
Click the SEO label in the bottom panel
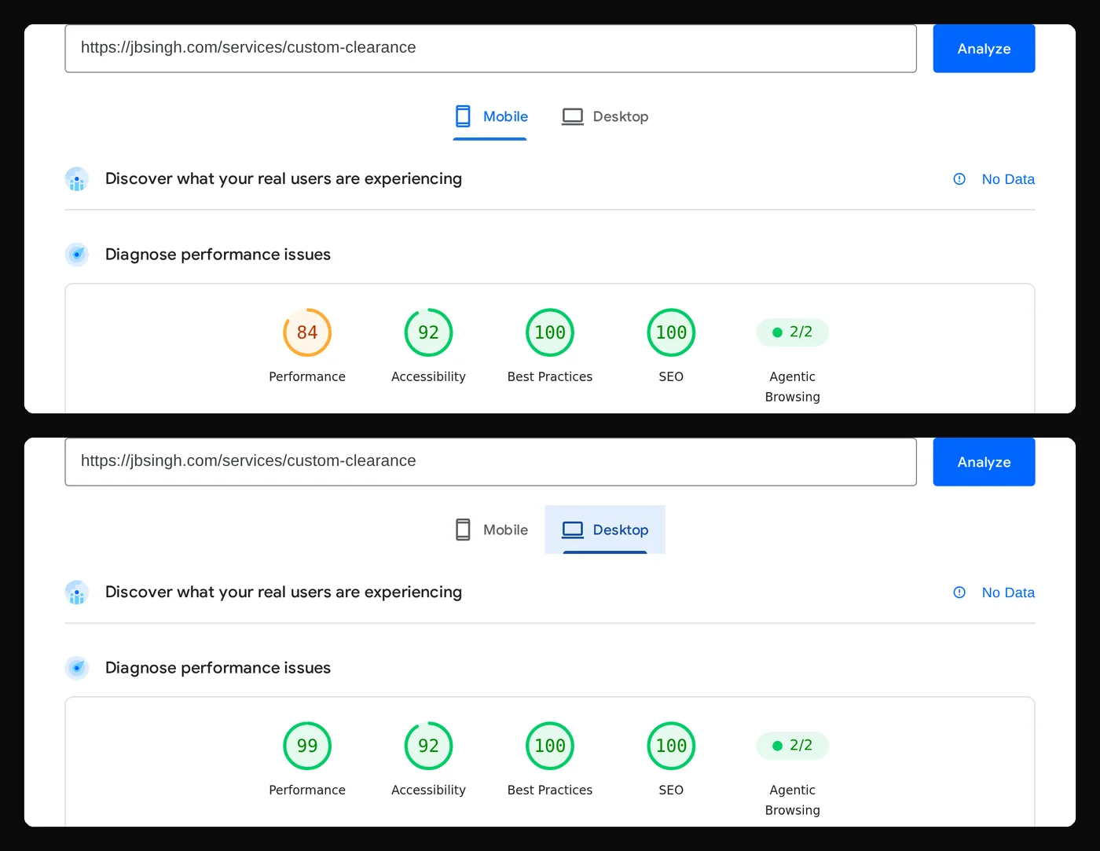[x=671, y=790]
